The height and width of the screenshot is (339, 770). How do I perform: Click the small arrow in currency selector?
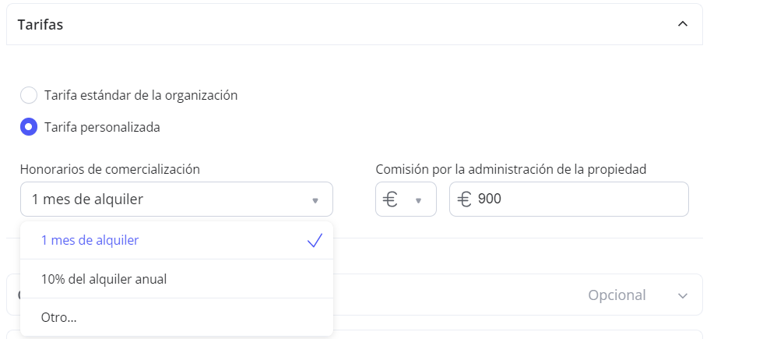419,200
